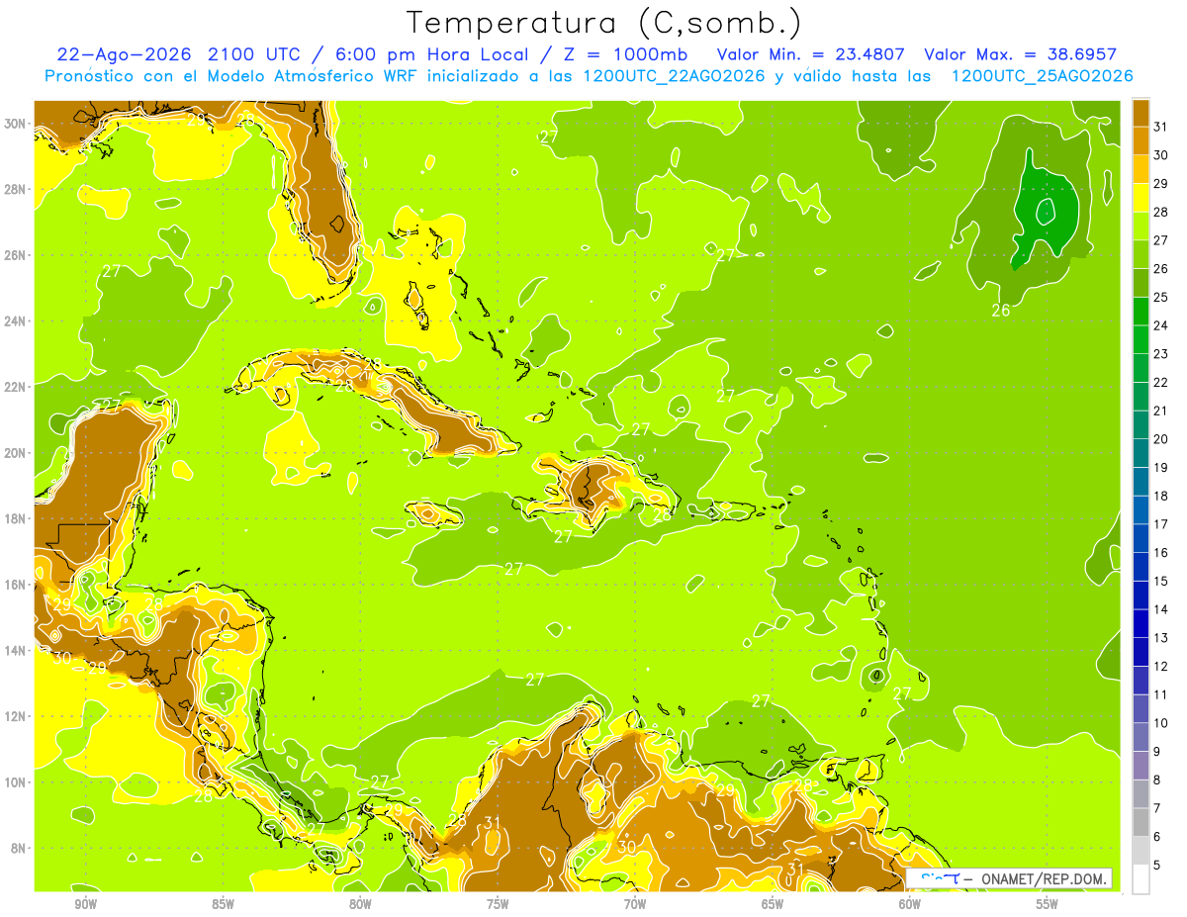This screenshot has width=1187, height=917.
Task: Click the "Valor Min. = 23.4807" value
Action: (x=811, y=54)
